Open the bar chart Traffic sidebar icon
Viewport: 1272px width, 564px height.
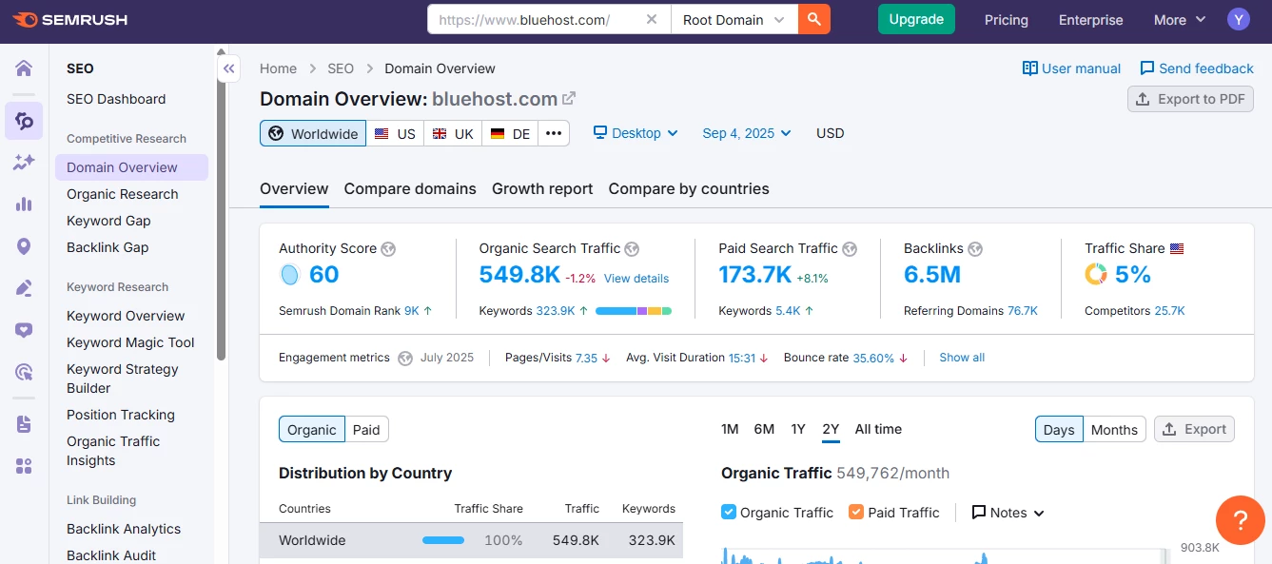[x=24, y=204]
